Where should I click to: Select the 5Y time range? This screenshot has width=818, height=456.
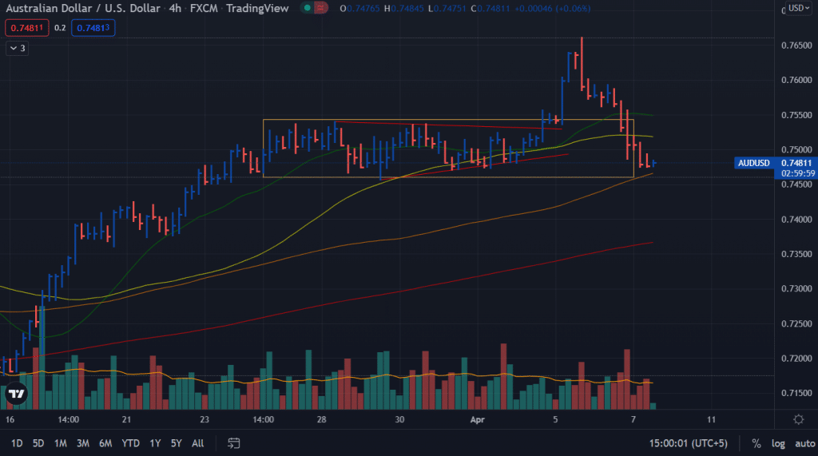click(177, 443)
